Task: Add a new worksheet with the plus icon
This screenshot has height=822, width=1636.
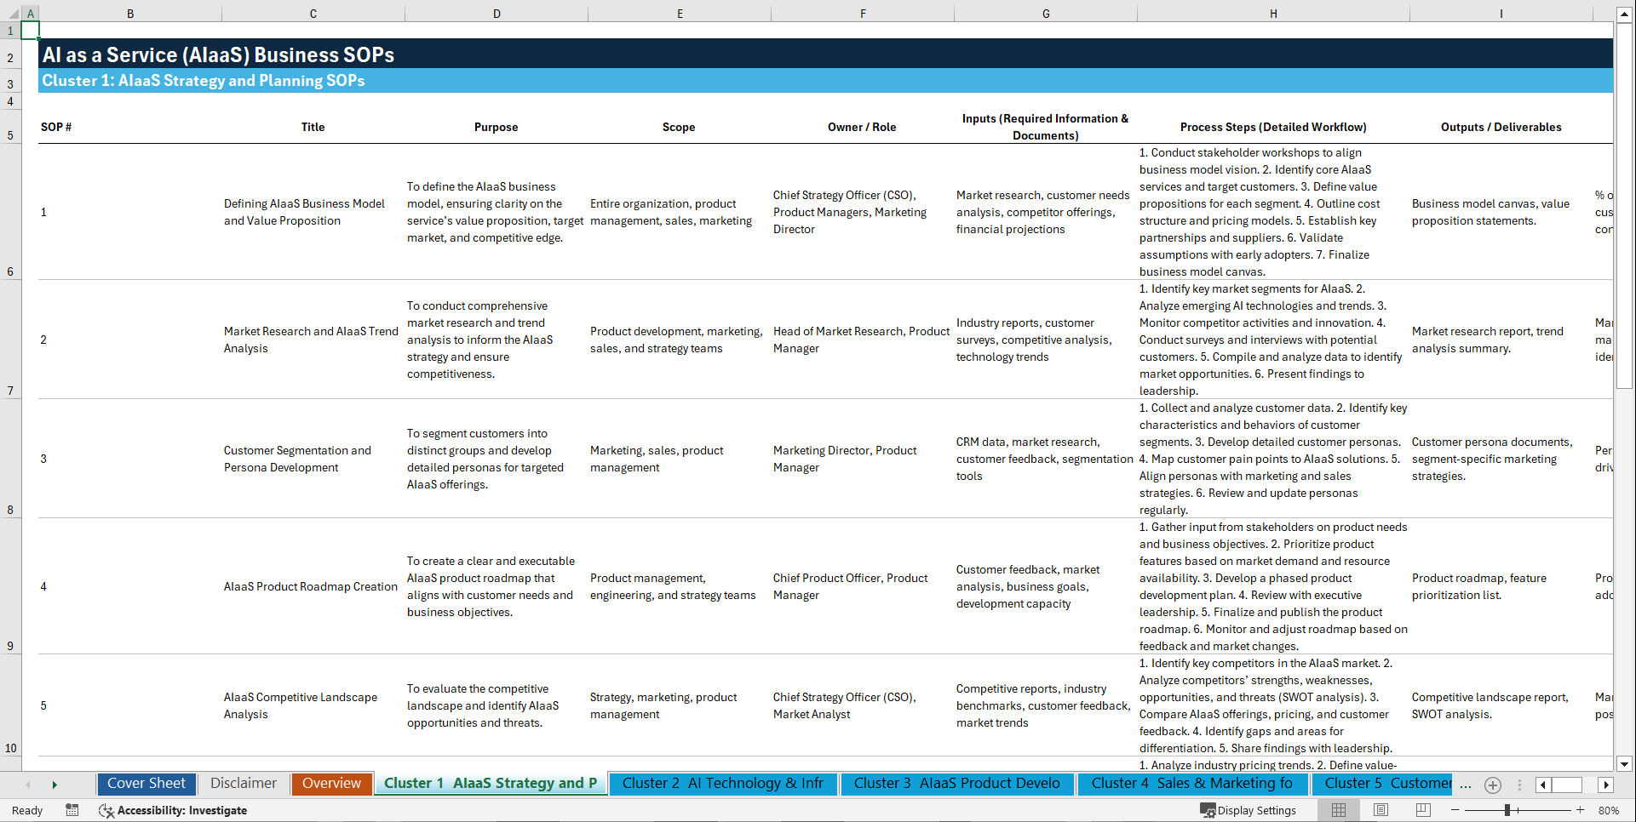Action: 1492,785
